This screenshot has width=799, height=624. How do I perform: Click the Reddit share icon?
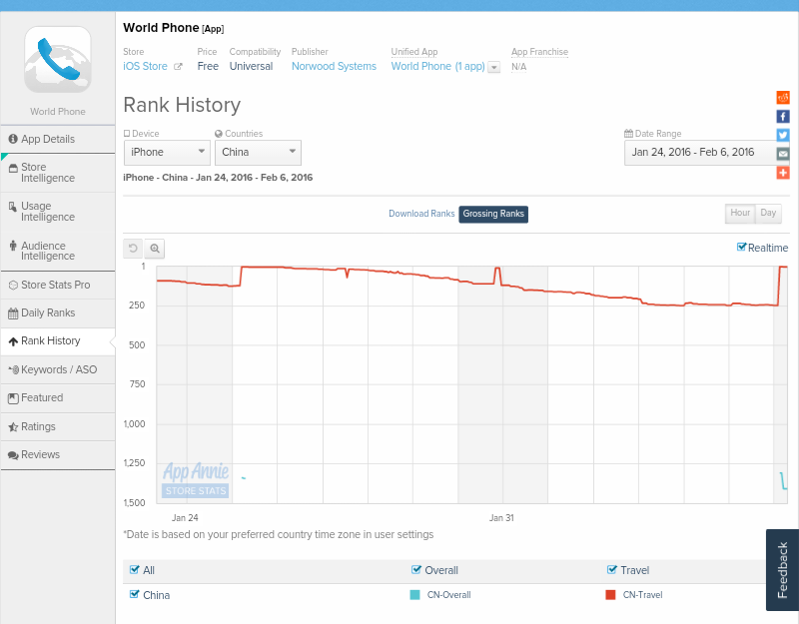783,97
